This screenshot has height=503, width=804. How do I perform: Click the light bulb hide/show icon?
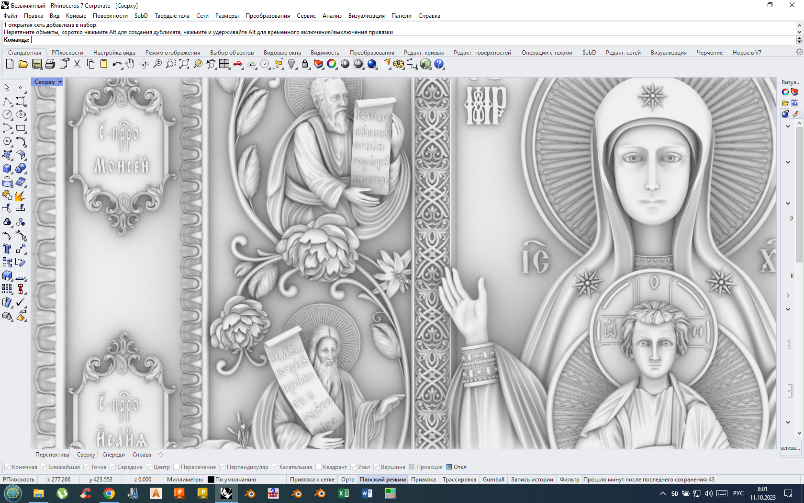[x=291, y=64]
